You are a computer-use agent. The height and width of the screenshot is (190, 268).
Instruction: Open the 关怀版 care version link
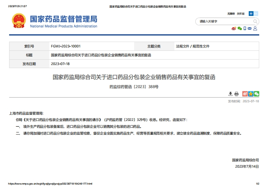coord(241,14)
